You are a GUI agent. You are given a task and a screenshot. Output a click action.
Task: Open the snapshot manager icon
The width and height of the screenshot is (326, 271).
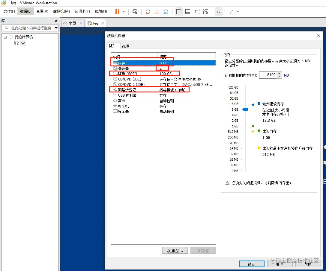point(166,12)
